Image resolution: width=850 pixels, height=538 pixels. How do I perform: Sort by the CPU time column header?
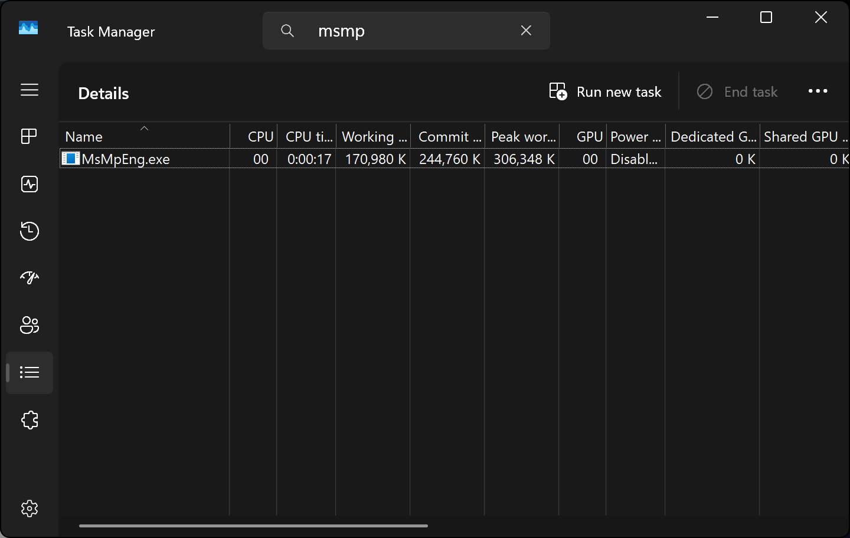click(x=307, y=136)
